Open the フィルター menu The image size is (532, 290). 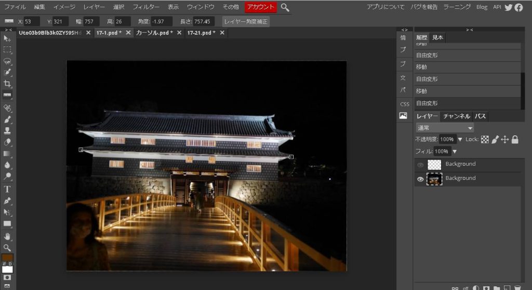pyautogui.click(x=146, y=7)
